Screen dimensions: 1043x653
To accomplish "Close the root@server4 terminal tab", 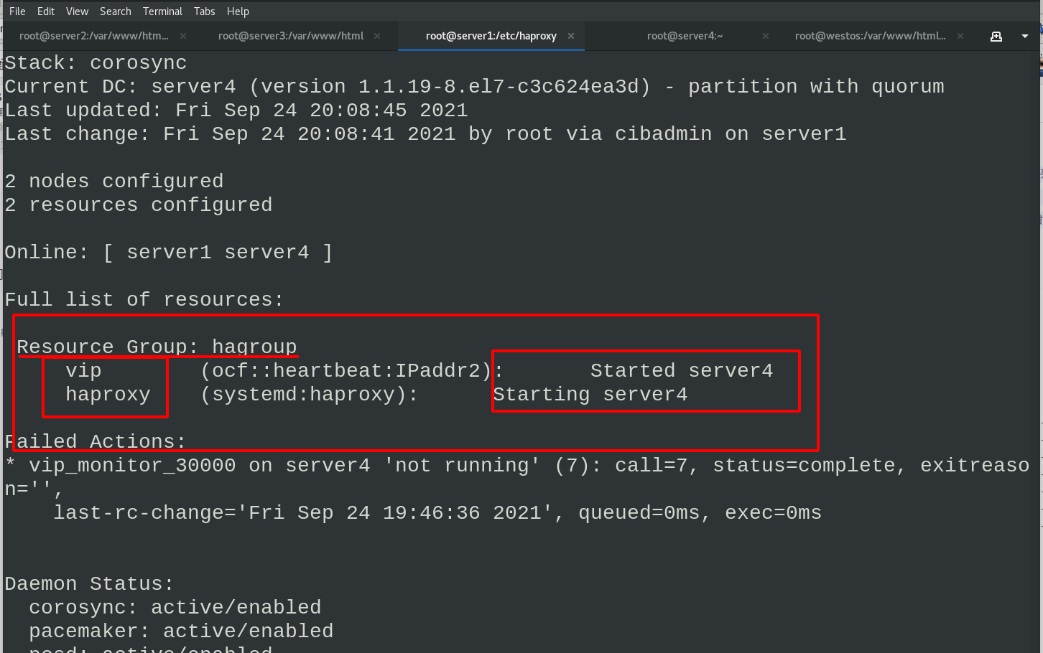I will tap(766, 36).
